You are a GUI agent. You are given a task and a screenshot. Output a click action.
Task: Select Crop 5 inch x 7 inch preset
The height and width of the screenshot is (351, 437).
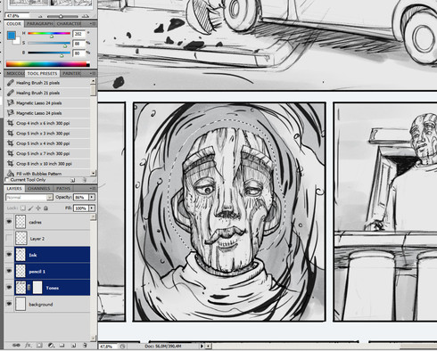pos(47,153)
